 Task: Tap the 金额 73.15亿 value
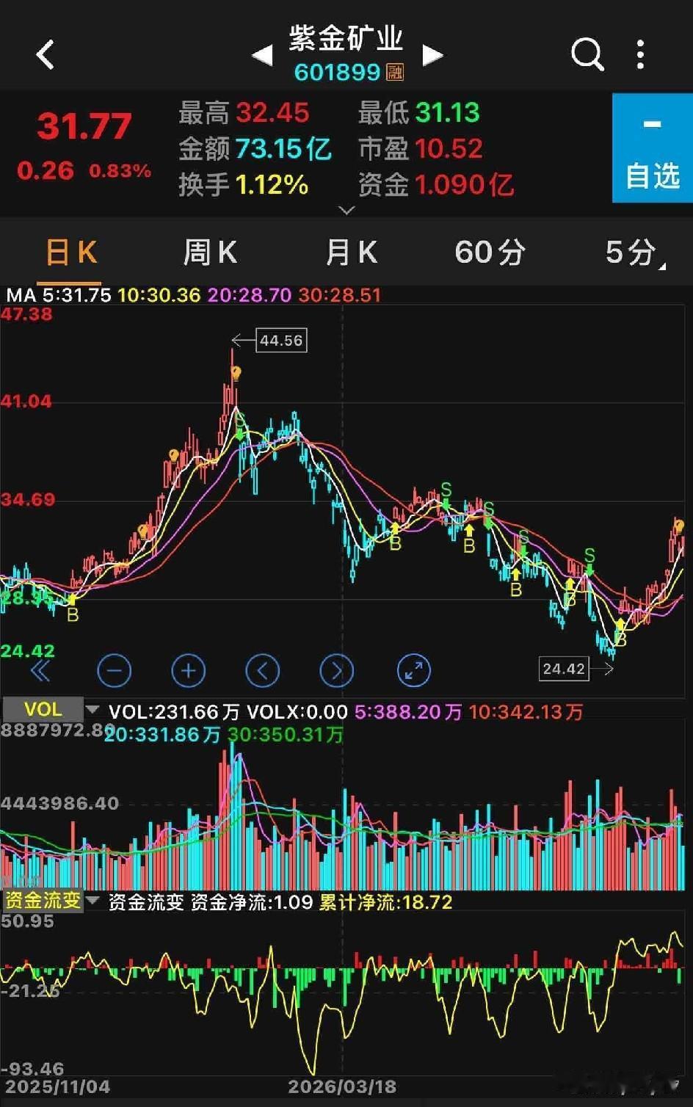pyautogui.click(x=283, y=149)
